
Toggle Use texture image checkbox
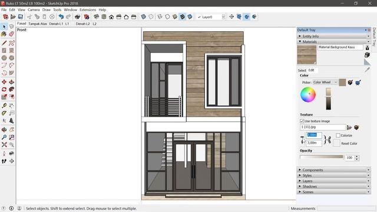pyautogui.click(x=302, y=121)
